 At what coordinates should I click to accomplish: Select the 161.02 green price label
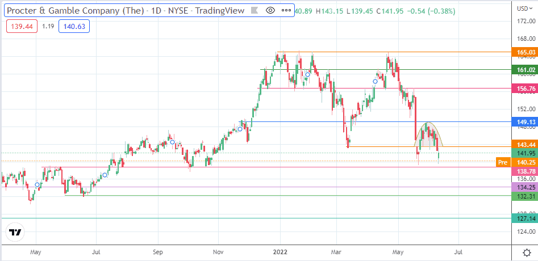(525, 70)
